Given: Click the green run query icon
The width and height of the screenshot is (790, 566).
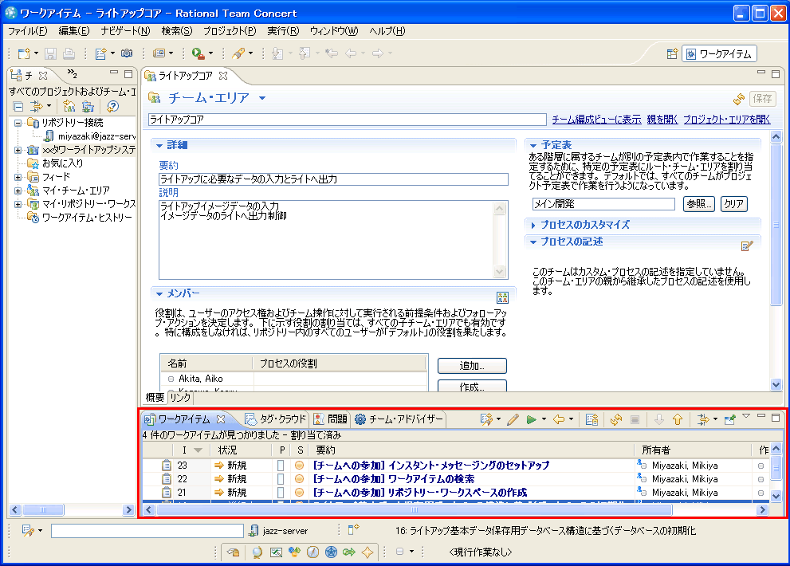Looking at the screenshot, I should point(531,419).
